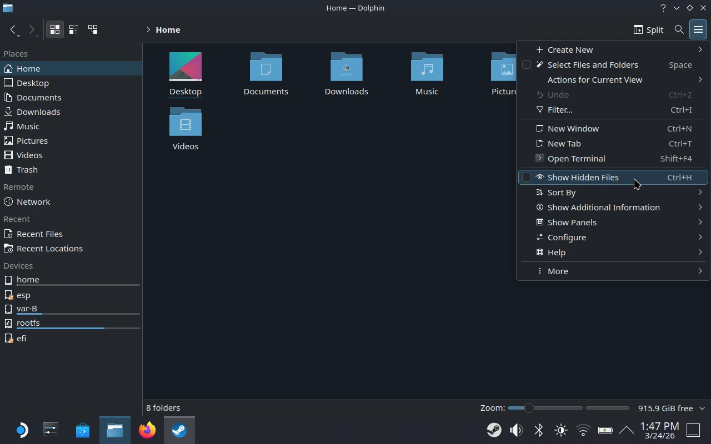Click the Split view button

tap(648, 29)
